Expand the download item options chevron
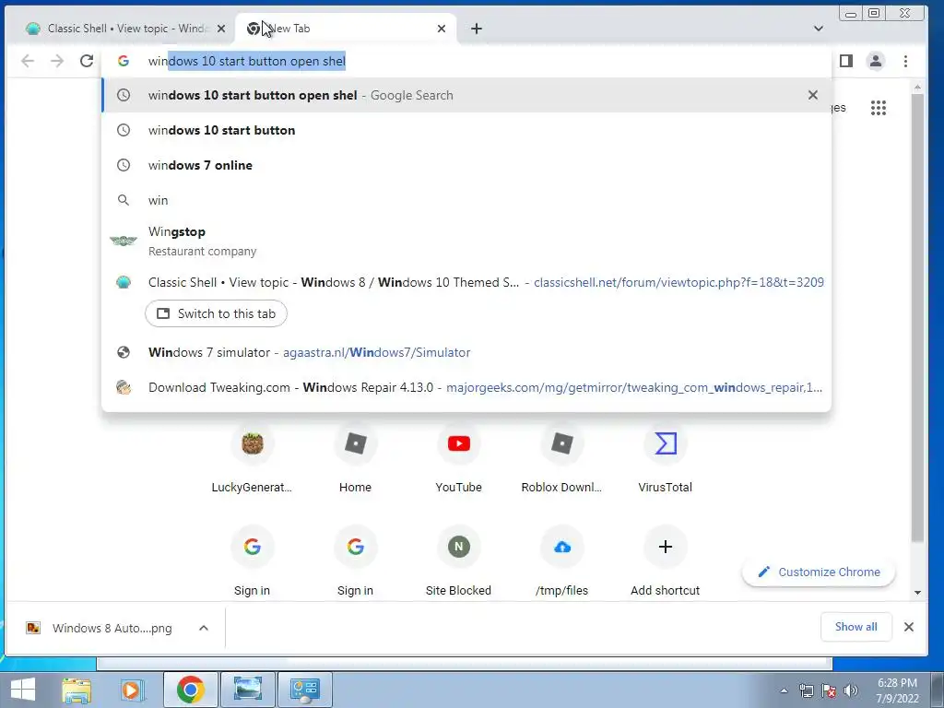This screenshot has width=944, height=708. [x=204, y=628]
